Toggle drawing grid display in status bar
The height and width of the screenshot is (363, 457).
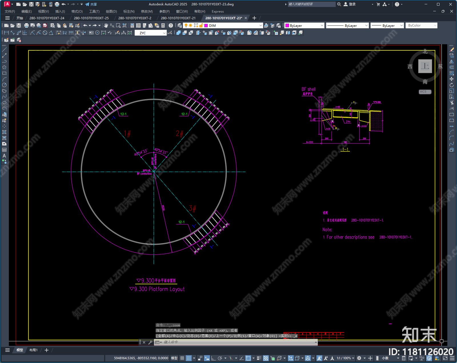pyautogui.click(x=182, y=358)
